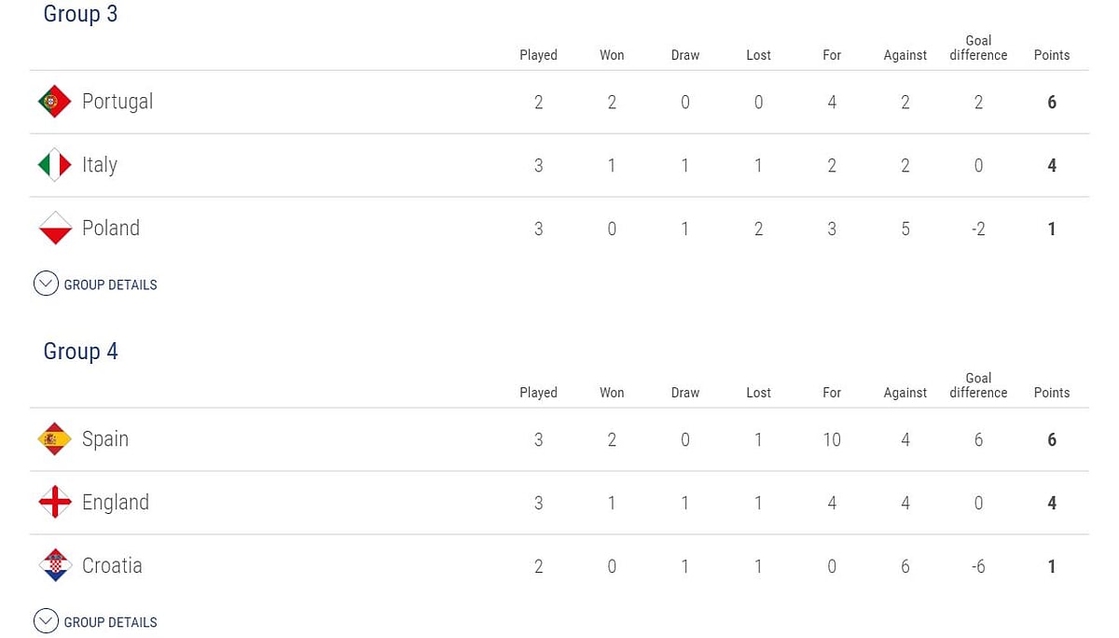This screenshot has width=1119, height=638.
Task: Select the Poland team name
Action: tap(111, 229)
